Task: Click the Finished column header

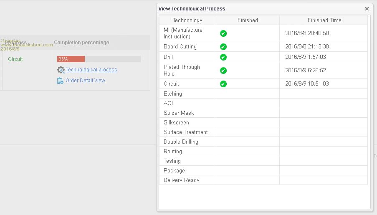Action: coord(248,20)
